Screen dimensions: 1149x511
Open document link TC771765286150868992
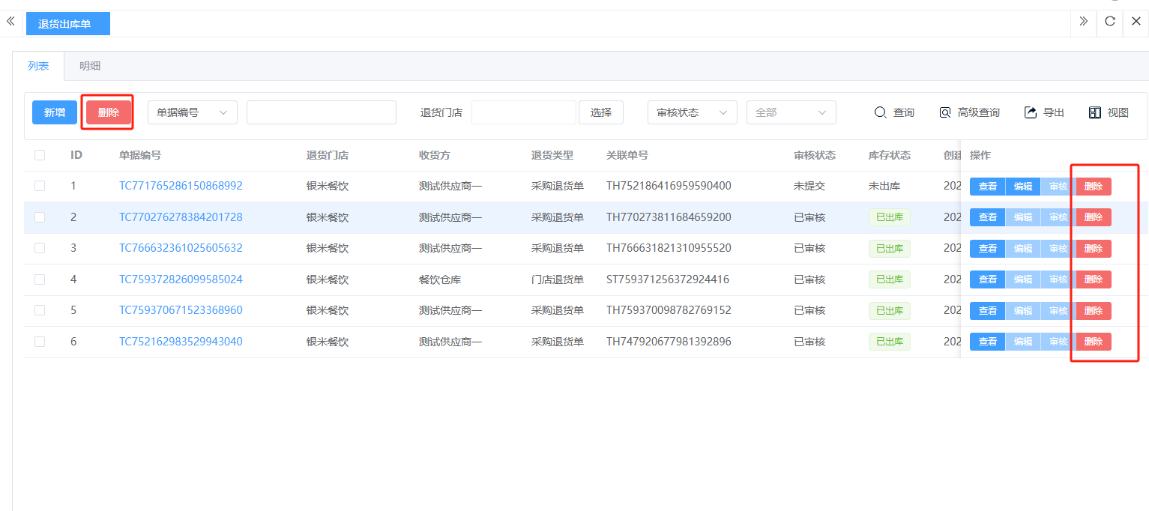coord(181,186)
